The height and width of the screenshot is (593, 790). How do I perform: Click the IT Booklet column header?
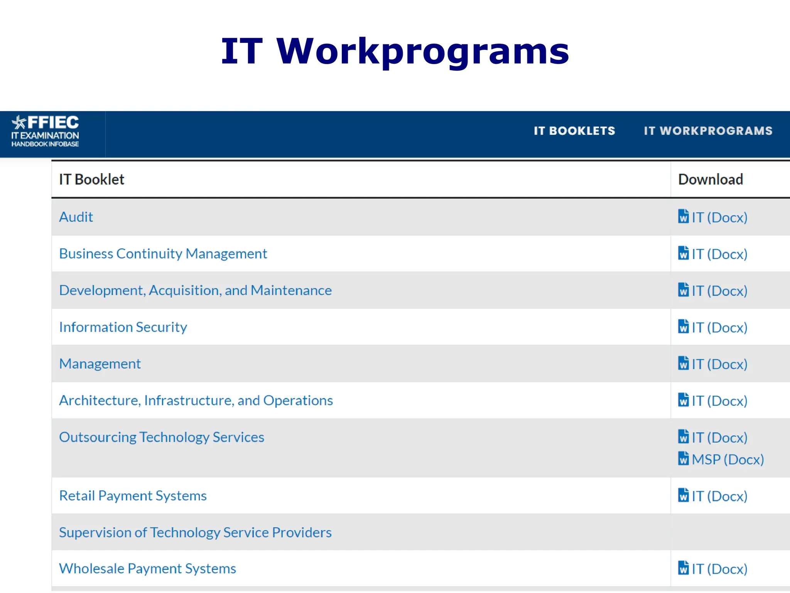[x=91, y=180]
